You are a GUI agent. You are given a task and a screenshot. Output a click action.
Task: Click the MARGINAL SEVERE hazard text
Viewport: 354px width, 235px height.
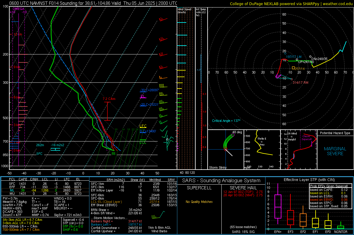coord(335,151)
